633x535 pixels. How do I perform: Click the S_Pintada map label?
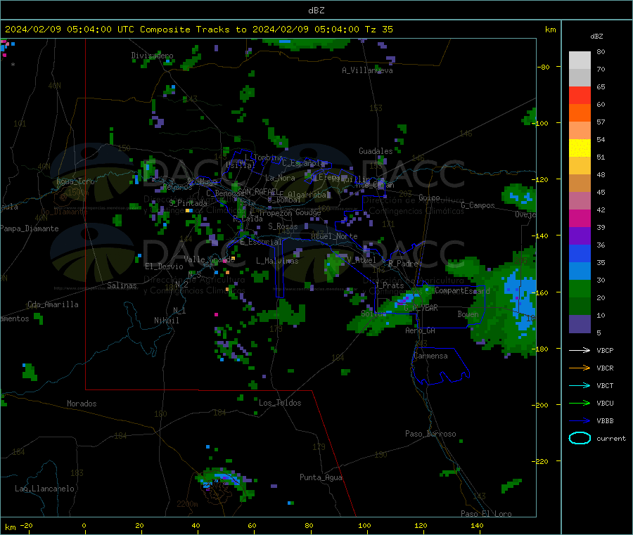tap(188, 203)
